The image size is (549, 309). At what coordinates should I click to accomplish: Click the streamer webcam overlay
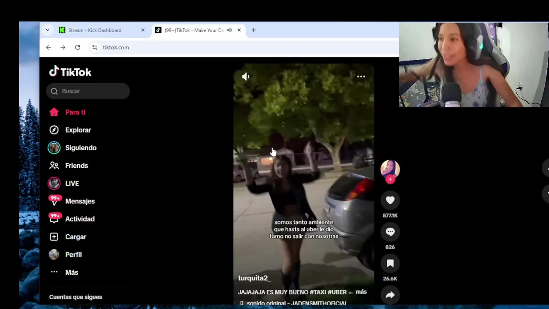tap(474, 64)
